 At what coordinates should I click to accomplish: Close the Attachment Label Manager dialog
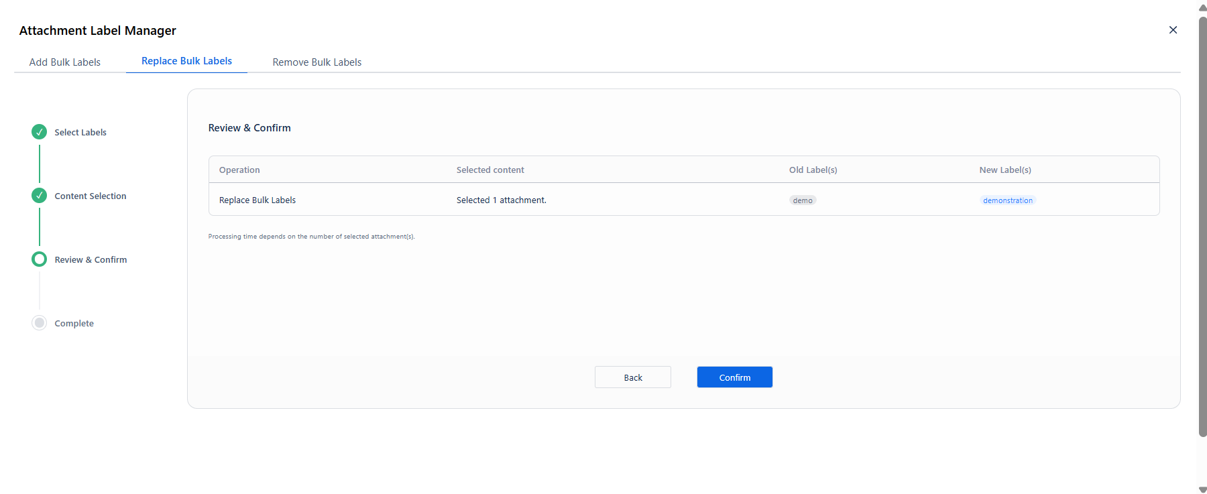(1173, 29)
